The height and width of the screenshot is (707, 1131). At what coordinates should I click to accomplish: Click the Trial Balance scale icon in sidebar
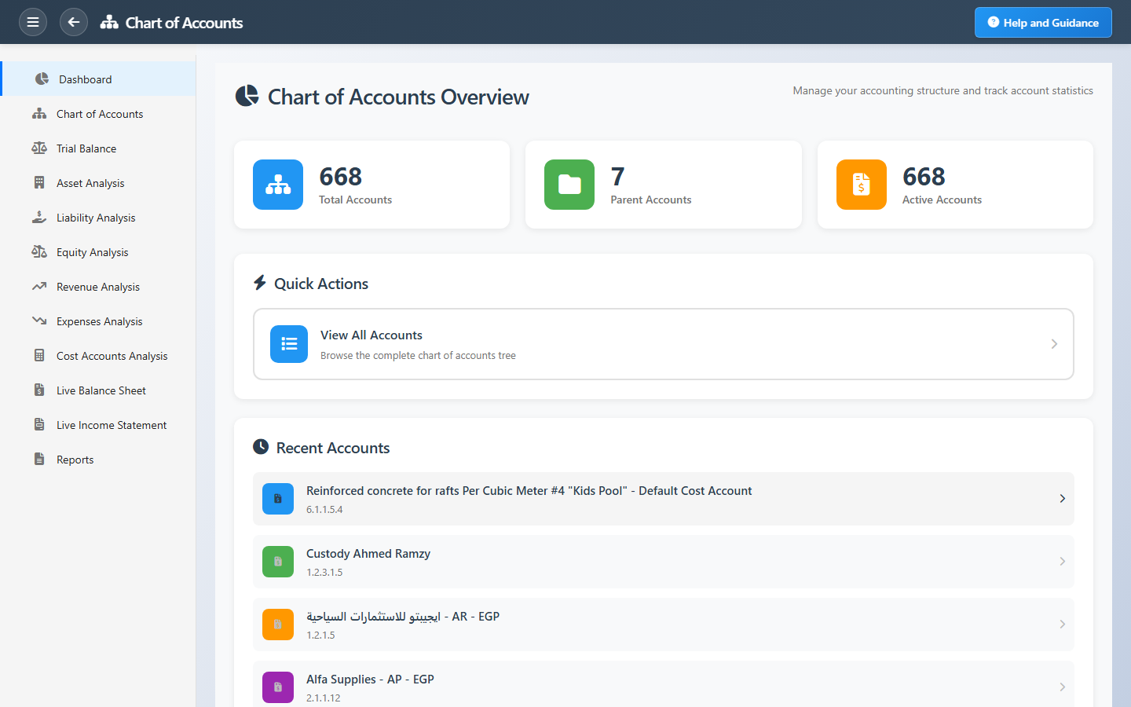[39, 148]
